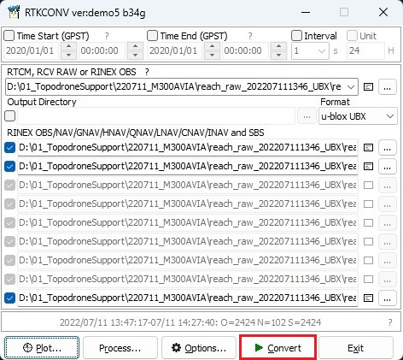Click the Time Start date field
The width and height of the screenshot is (403, 360).
pos(32,50)
